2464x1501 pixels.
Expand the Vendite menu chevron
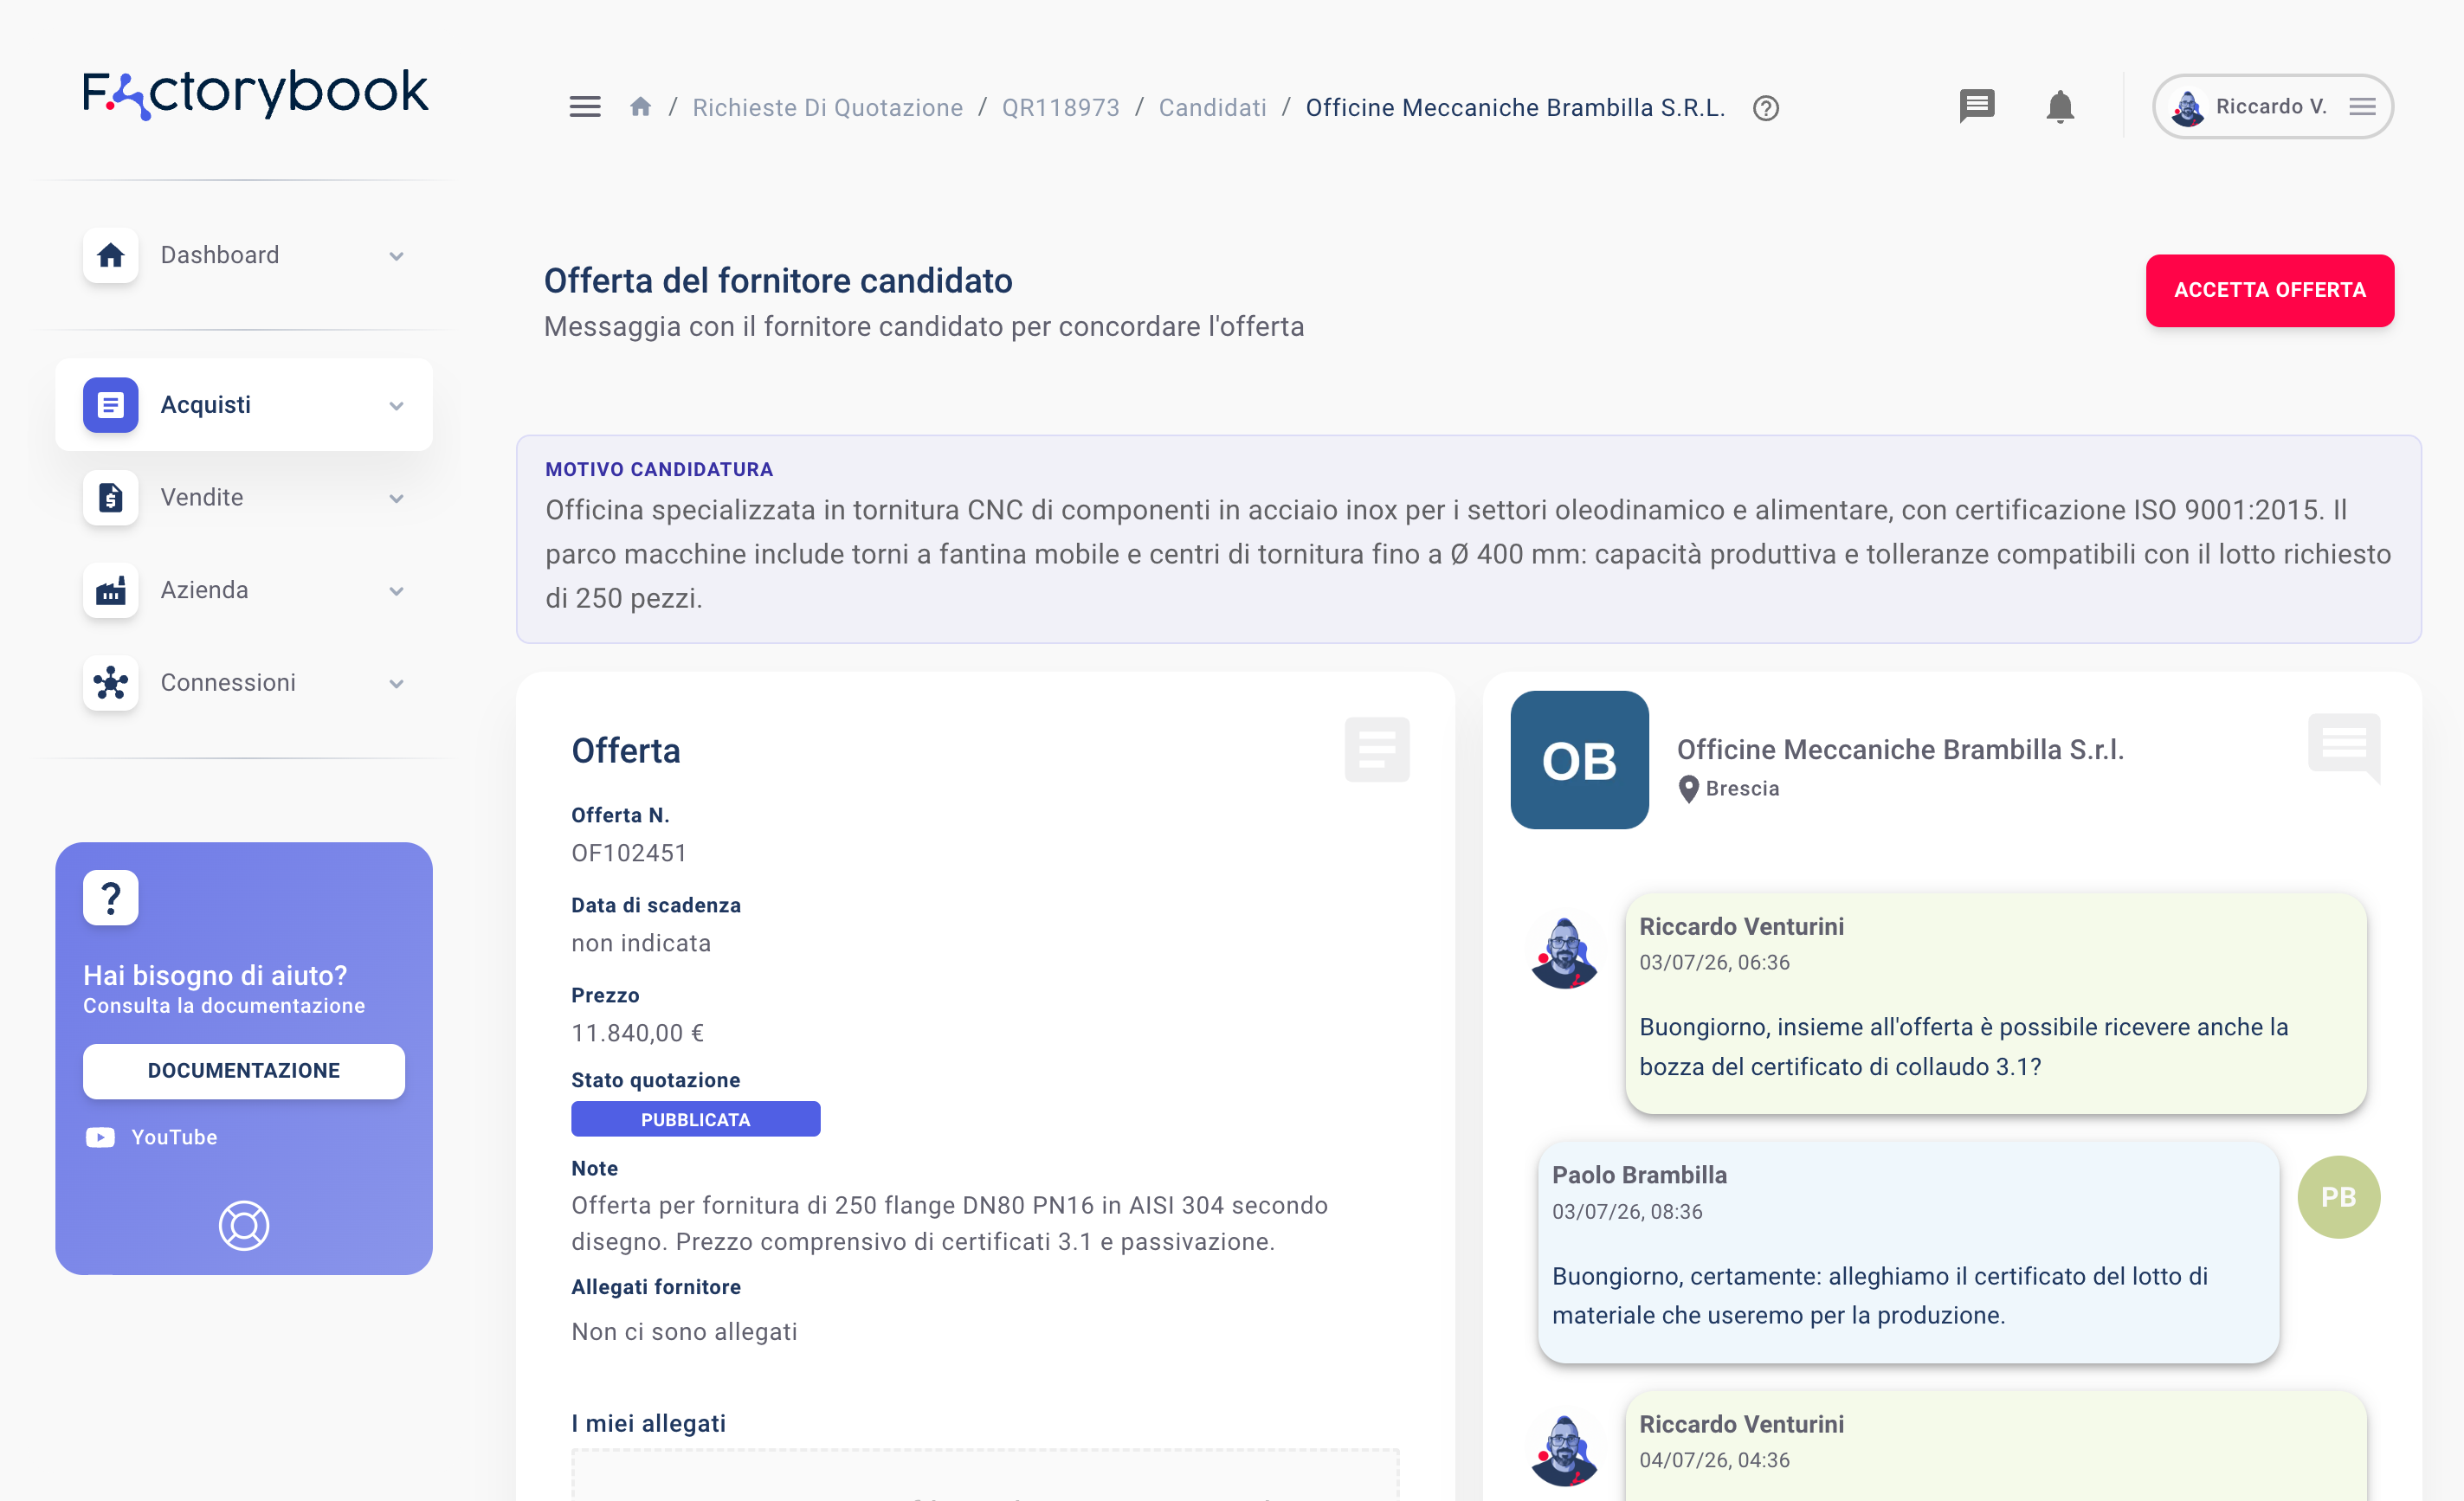[x=396, y=499]
